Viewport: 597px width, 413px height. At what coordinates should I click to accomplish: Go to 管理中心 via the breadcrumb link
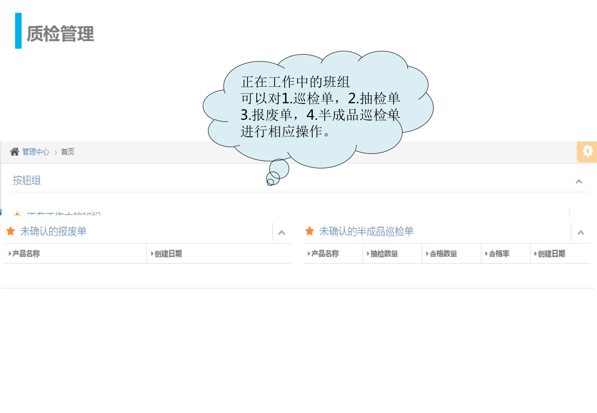click(x=36, y=152)
